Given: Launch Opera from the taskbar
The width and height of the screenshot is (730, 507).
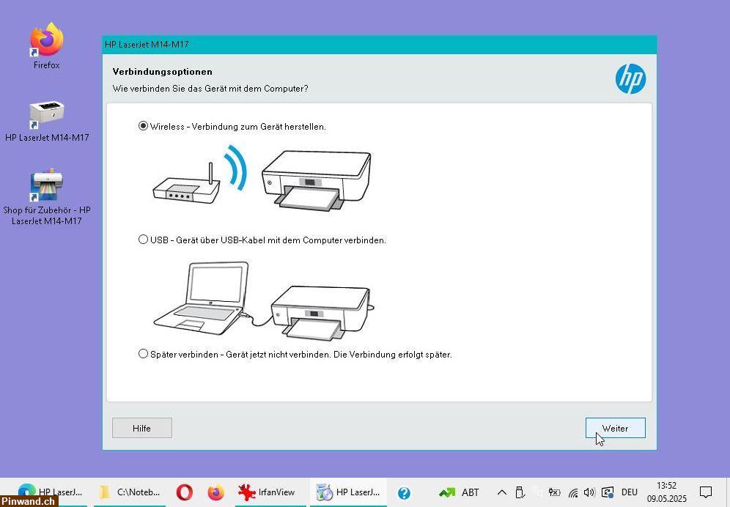Looking at the screenshot, I should tap(185, 492).
